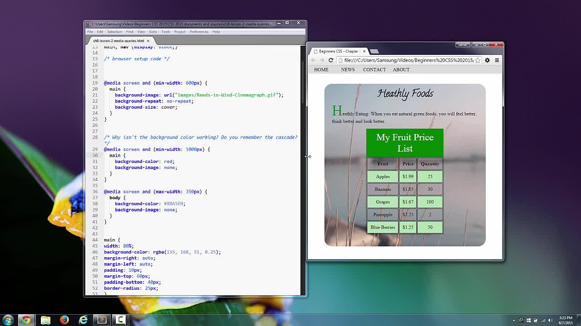Switch to Sublime Text on taskbar
Image resolution: width=581 pixels, height=326 pixels.
(x=102, y=320)
